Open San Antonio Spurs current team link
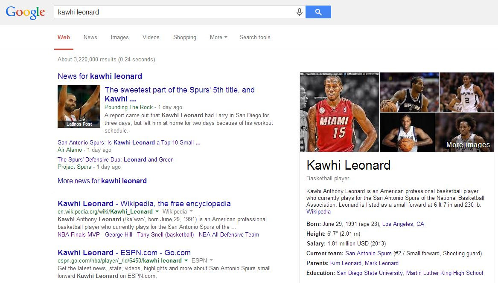 368,254
